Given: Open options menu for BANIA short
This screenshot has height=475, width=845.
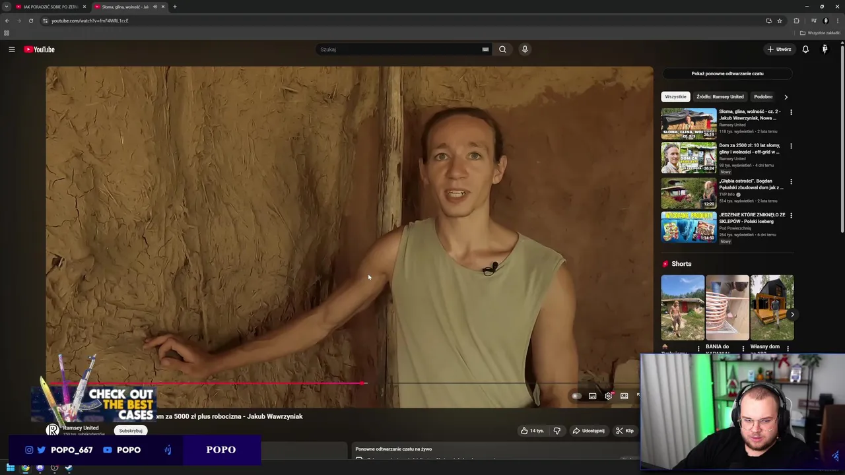Looking at the screenshot, I should (x=743, y=348).
